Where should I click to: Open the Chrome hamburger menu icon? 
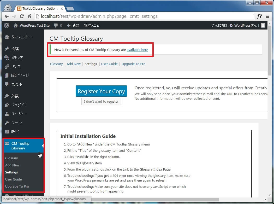[267, 16]
